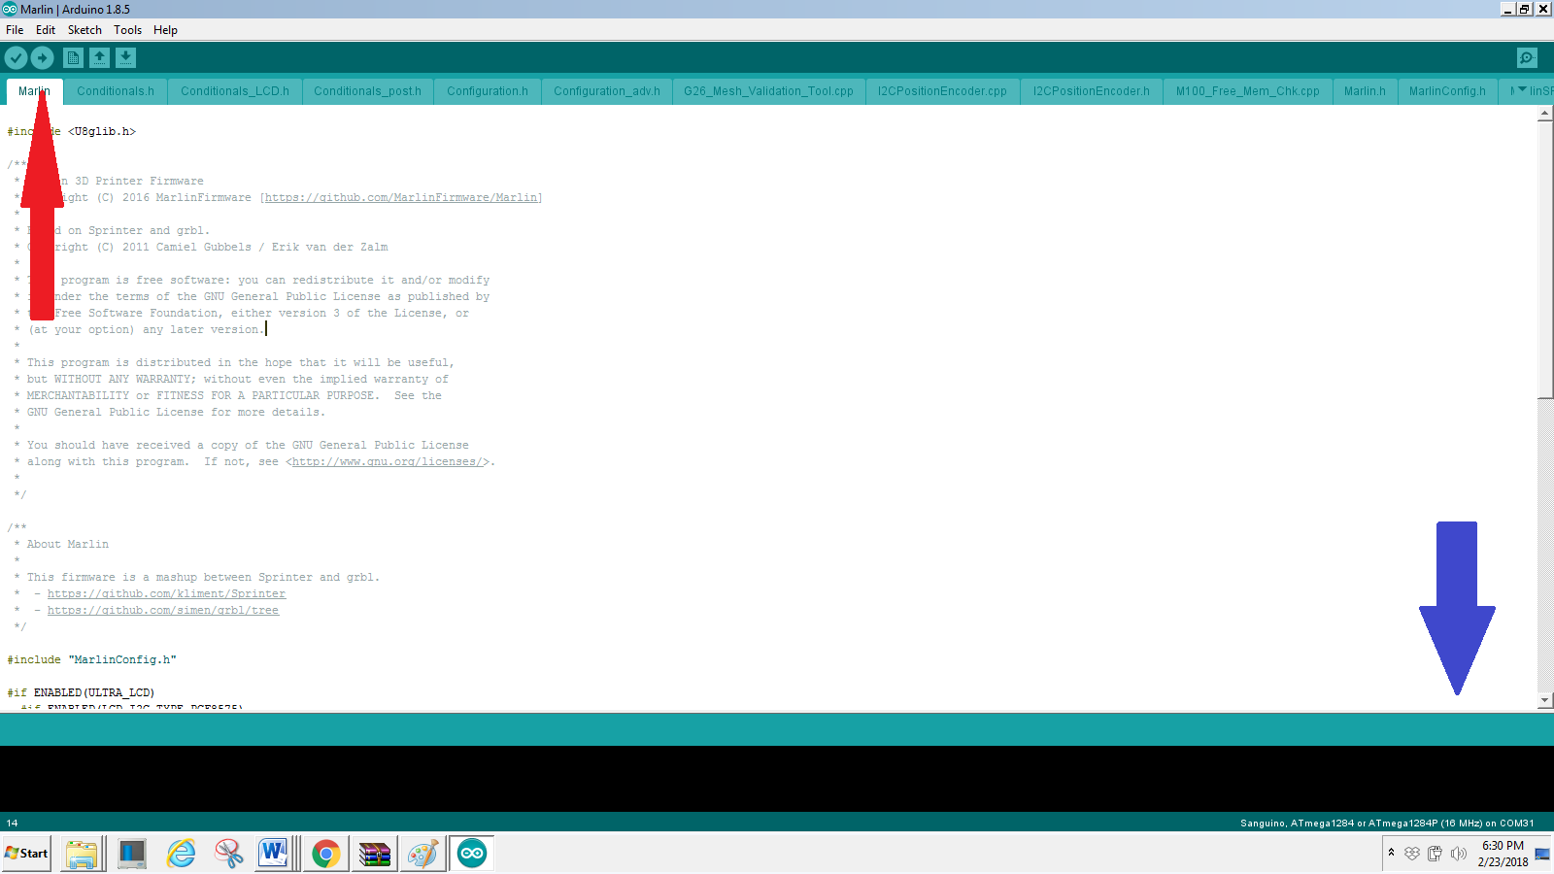Open Windows Explorer from taskbar
Viewport: 1554px width, 874px height.
(x=83, y=854)
